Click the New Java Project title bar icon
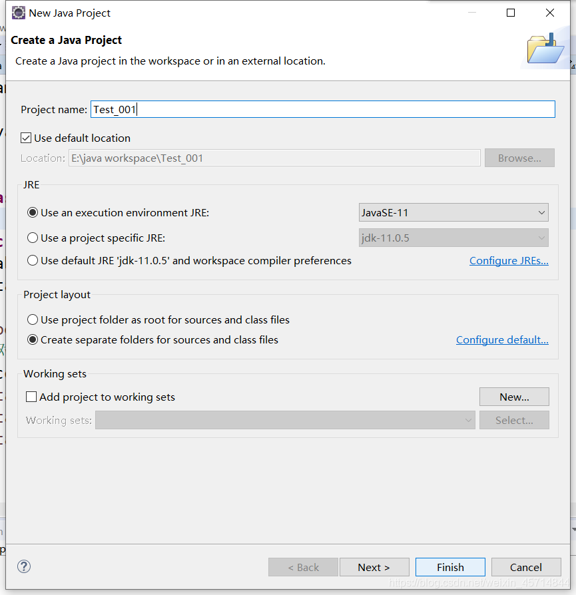576x595 pixels. (x=18, y=13)
